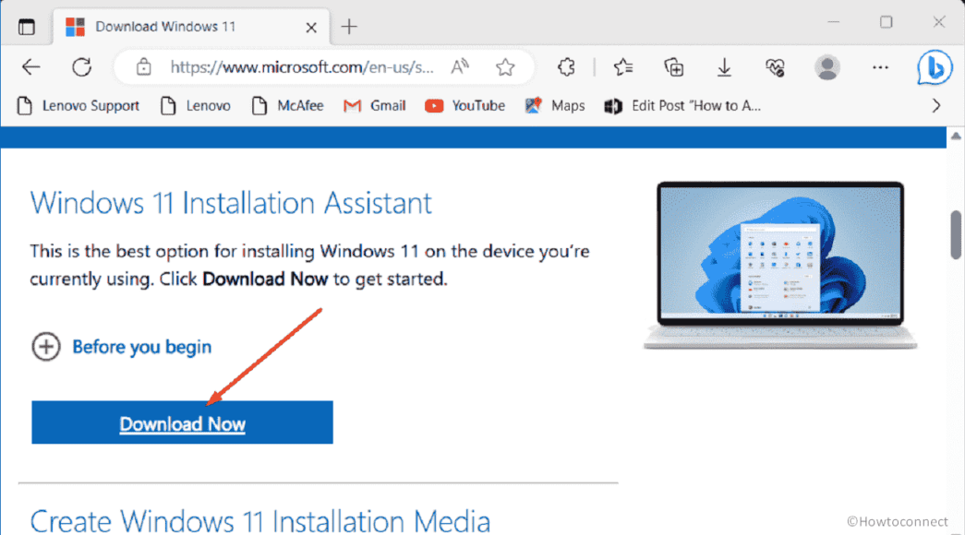Open the Maps bookmark
Screen dimensions: 965x535
(x=554, y=106)
